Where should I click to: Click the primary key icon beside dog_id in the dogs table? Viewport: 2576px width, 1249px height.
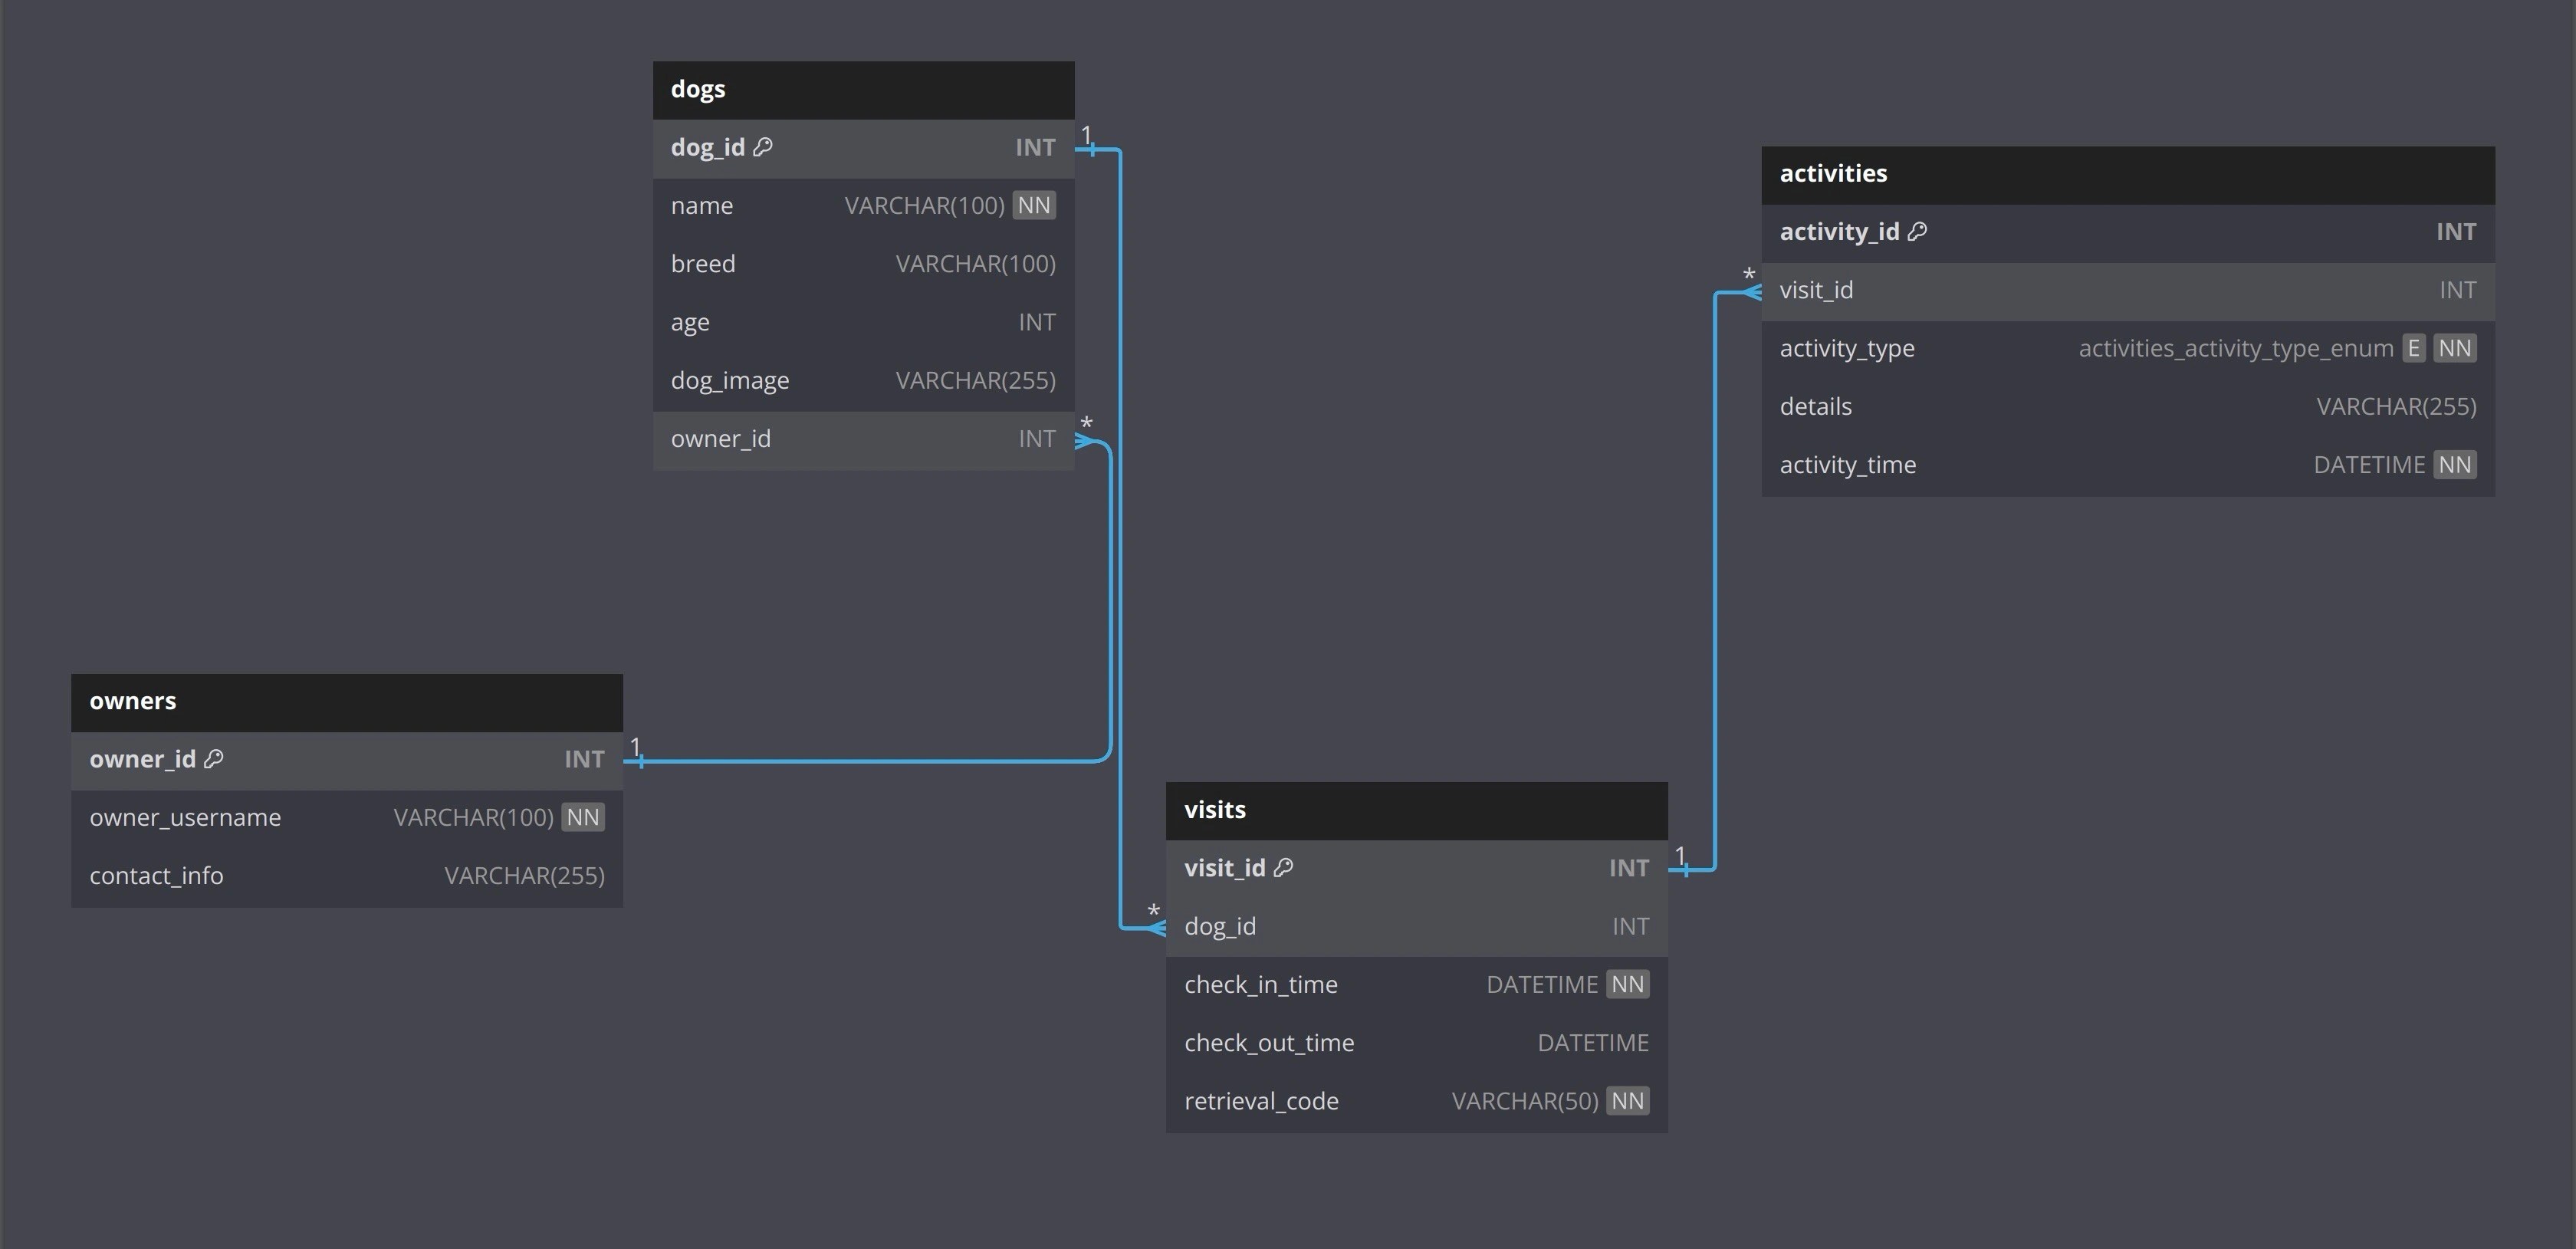point(763,147)
